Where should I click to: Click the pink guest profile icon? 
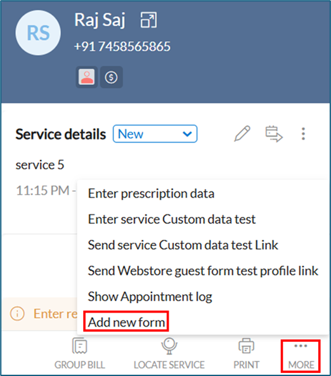[x=87, y=77]
